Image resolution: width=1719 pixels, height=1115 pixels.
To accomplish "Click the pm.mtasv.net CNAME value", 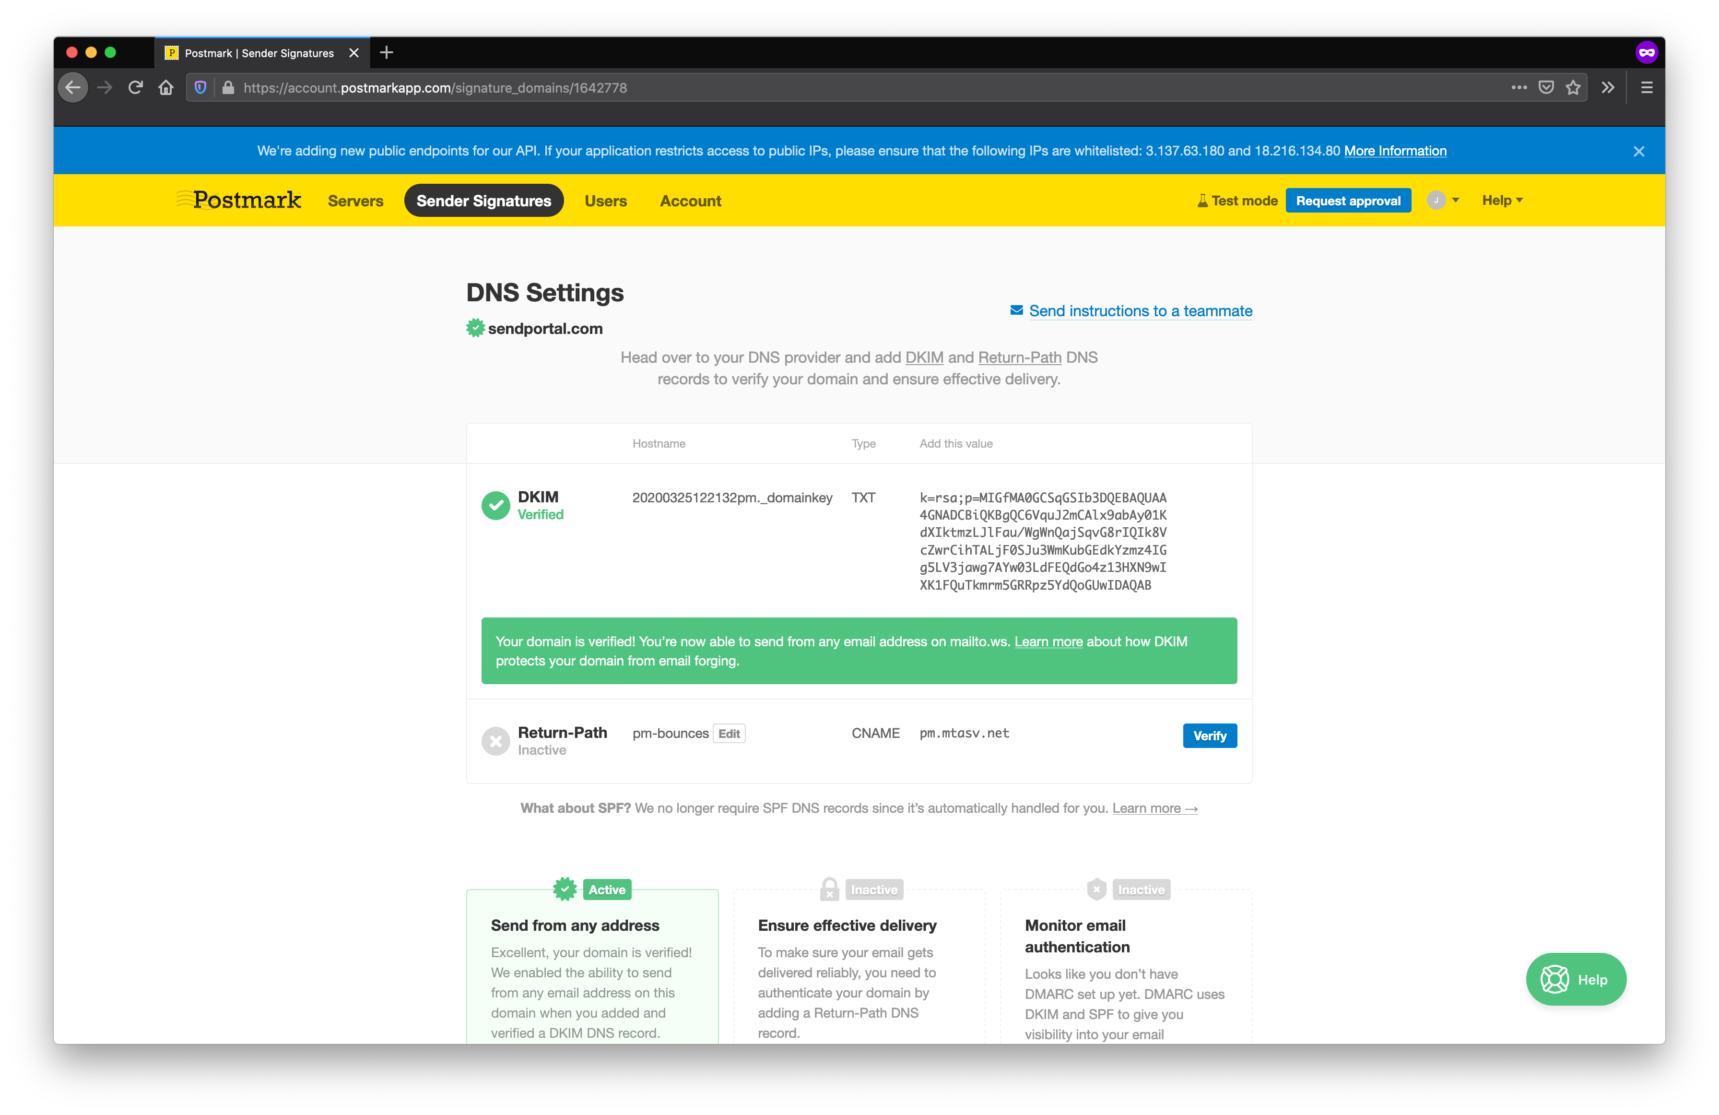I will coord(964,733).
